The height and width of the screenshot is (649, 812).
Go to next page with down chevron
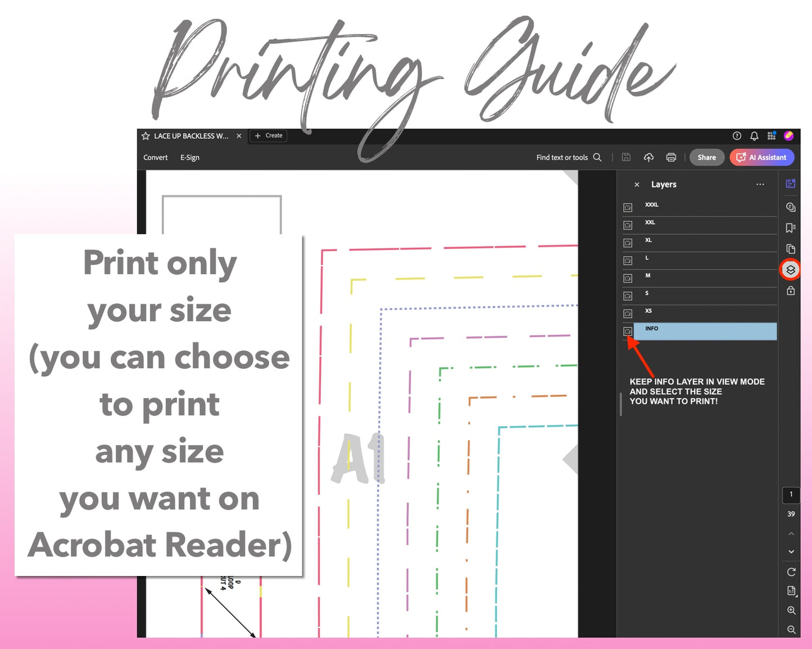click(791, 552)
